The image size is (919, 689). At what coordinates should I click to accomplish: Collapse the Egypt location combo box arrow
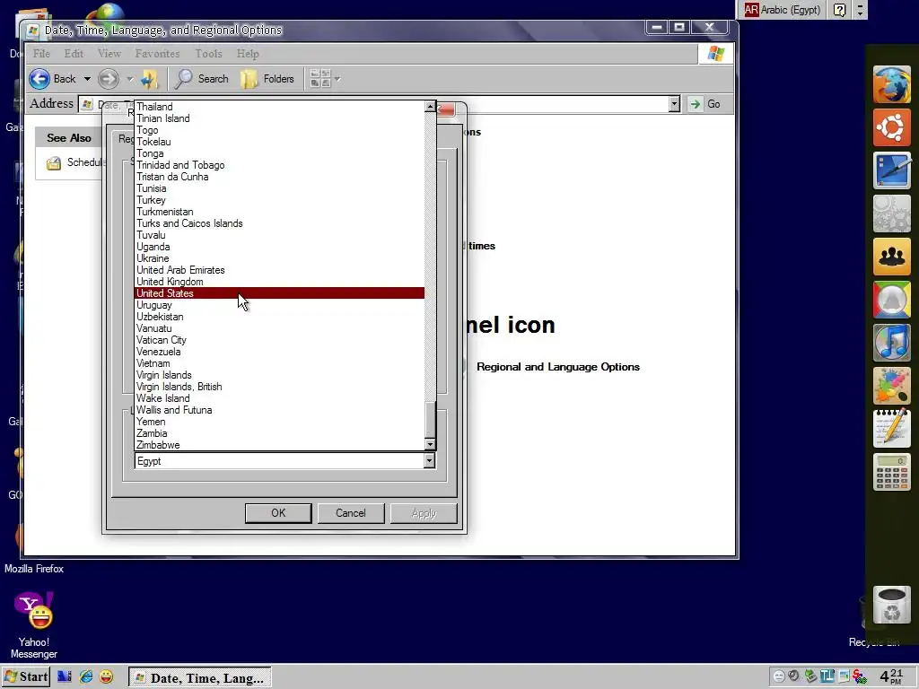click(430, 461)
